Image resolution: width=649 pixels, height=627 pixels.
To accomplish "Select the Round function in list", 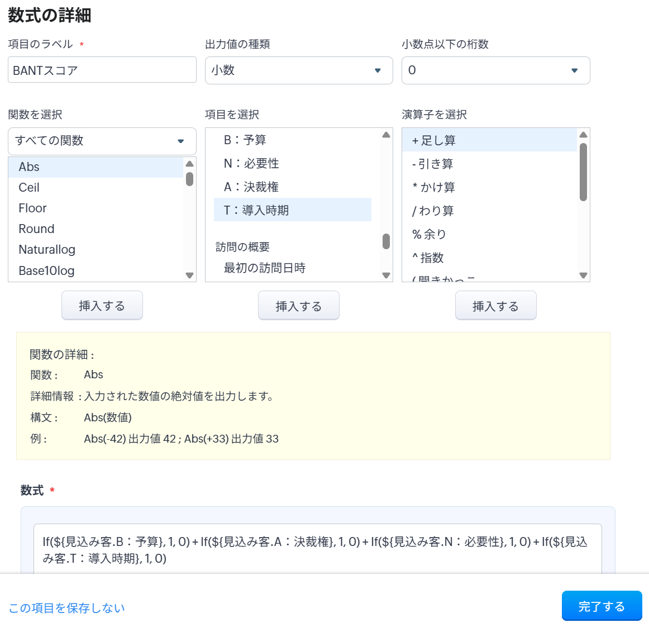I will click(36, 229).
